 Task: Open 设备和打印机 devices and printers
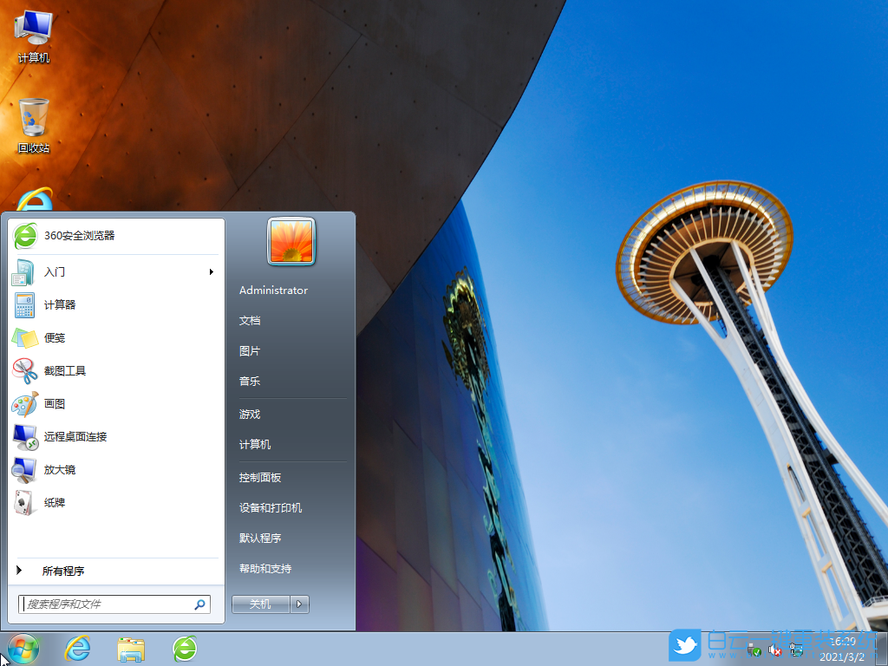[x=270, y=507]
